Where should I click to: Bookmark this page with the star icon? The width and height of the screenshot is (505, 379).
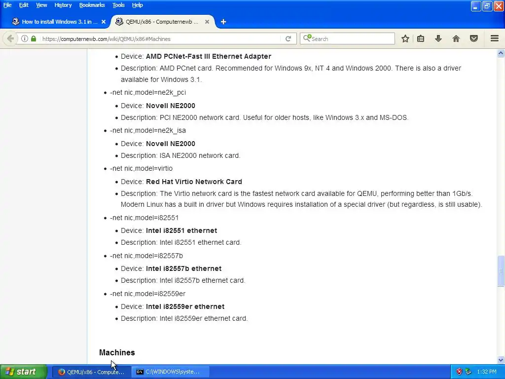(x=405, y=38)
